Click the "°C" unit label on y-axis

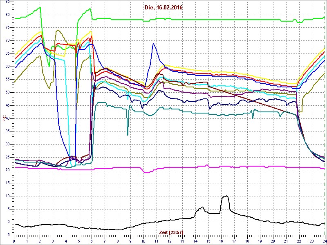pos(4,118)
